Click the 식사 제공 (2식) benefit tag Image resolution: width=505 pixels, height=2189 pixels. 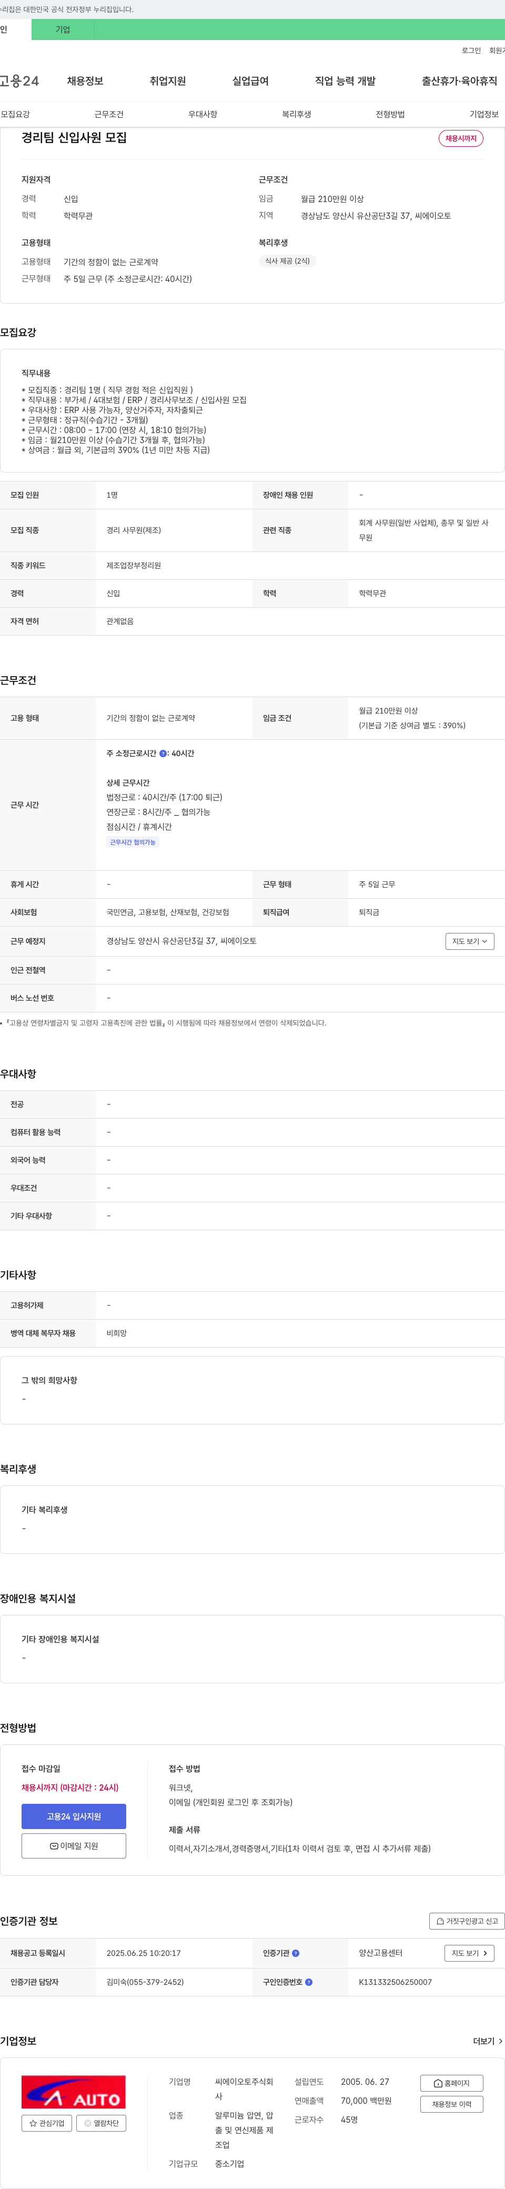[x=287, y=261]
